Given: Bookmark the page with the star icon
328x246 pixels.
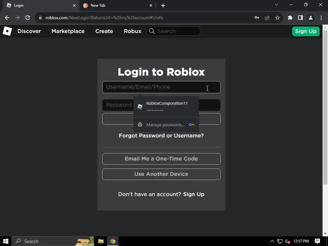Looking at the screenshot, I should (x=277, y=18).
